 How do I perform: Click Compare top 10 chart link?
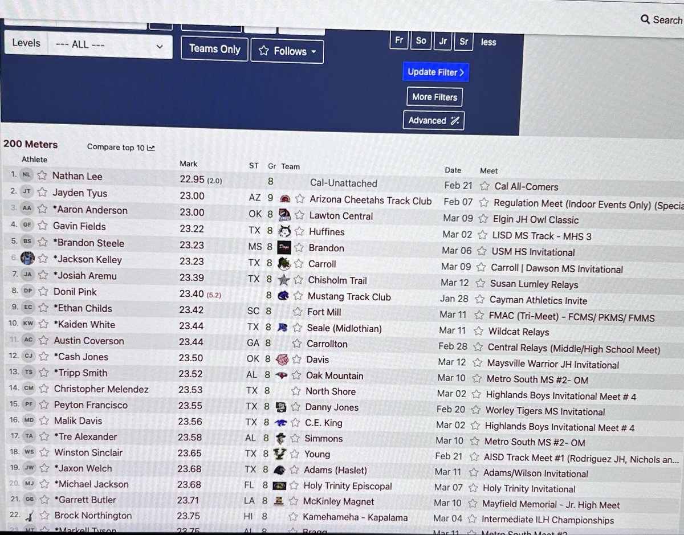(x=121, y=148)
